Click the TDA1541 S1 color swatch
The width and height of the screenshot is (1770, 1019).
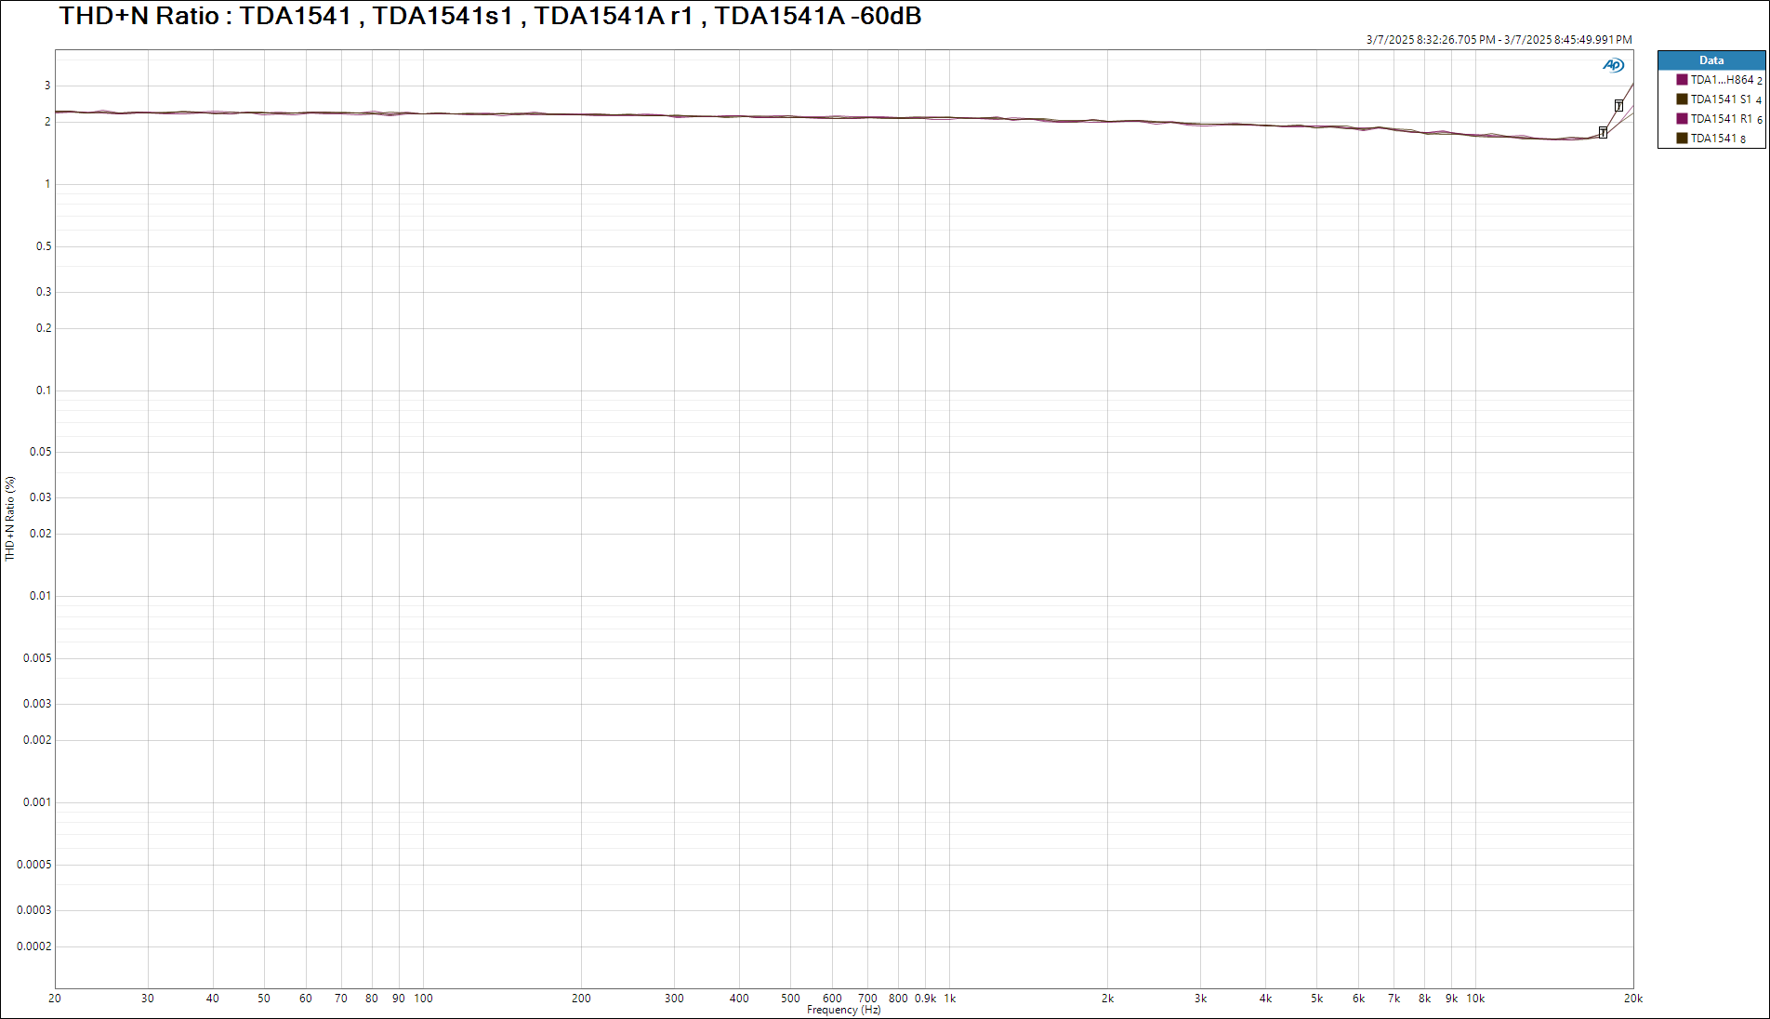tap(1682, 99)
